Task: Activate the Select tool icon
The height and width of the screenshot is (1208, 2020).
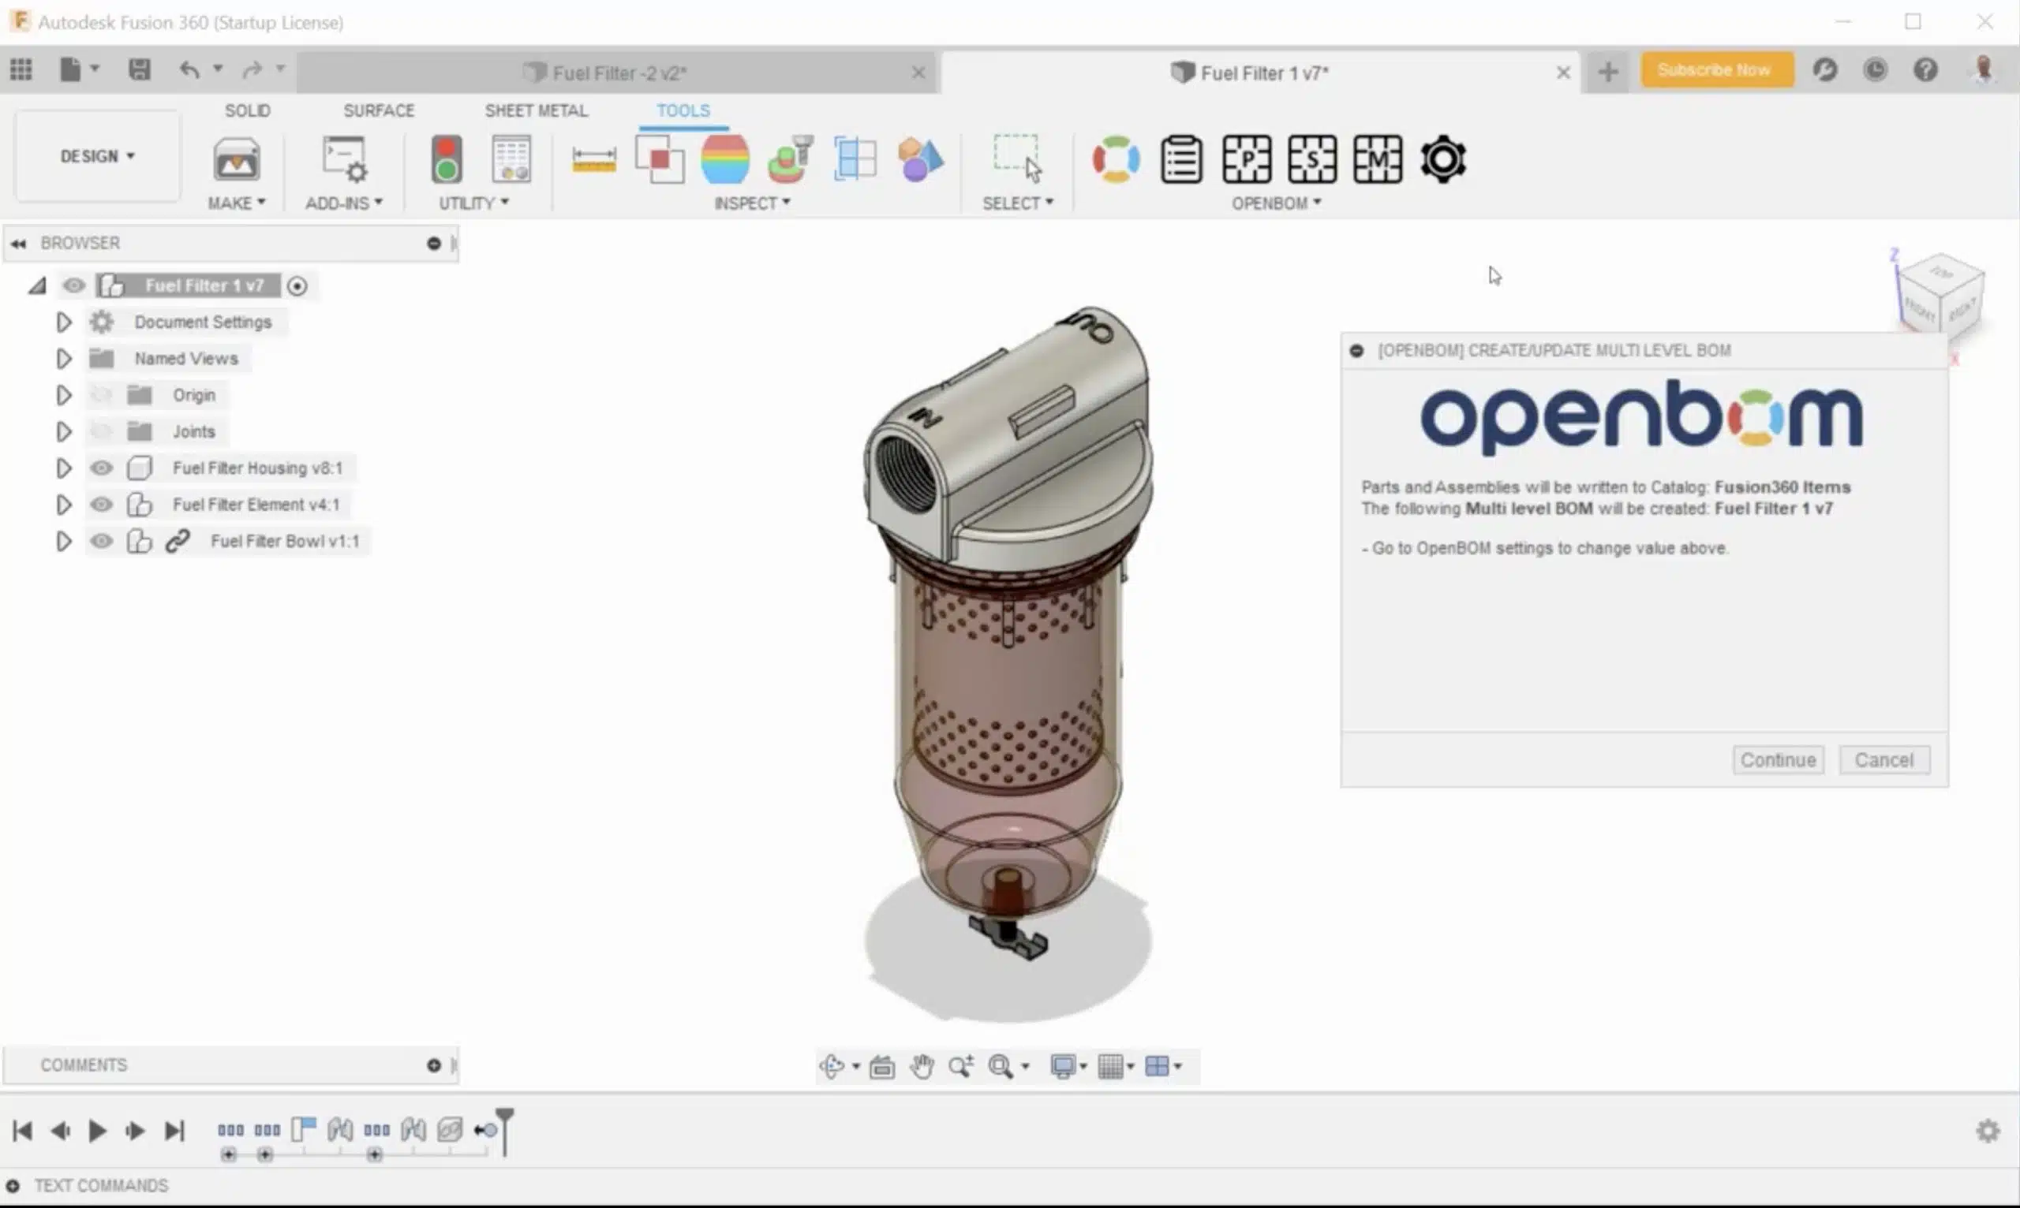Action: pyautogui.click(x=1017, y=158)
